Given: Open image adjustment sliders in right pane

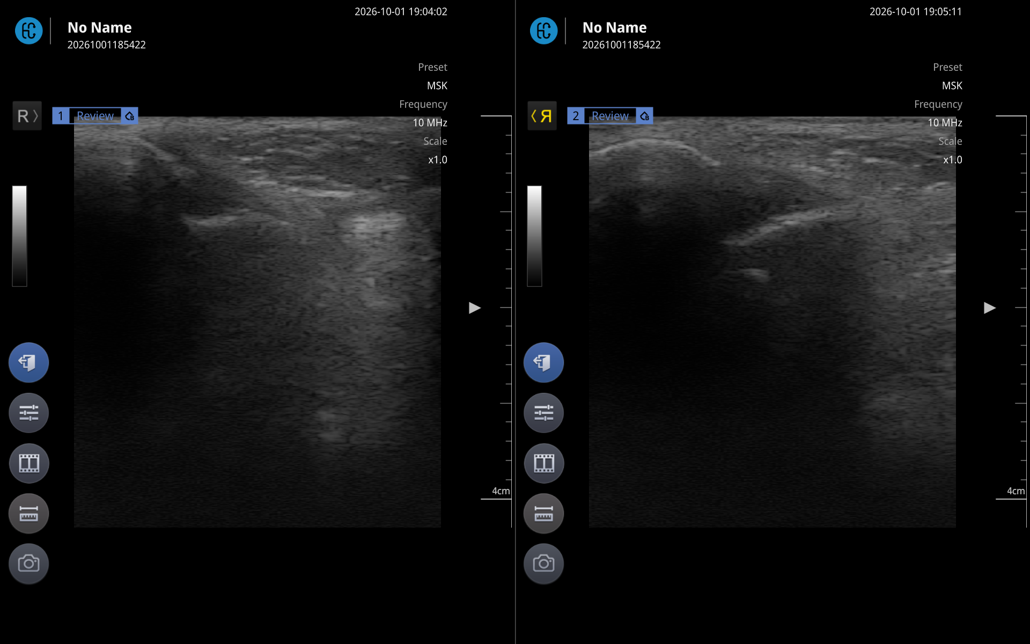Looking at the screenshot, I should coord(543,413).
